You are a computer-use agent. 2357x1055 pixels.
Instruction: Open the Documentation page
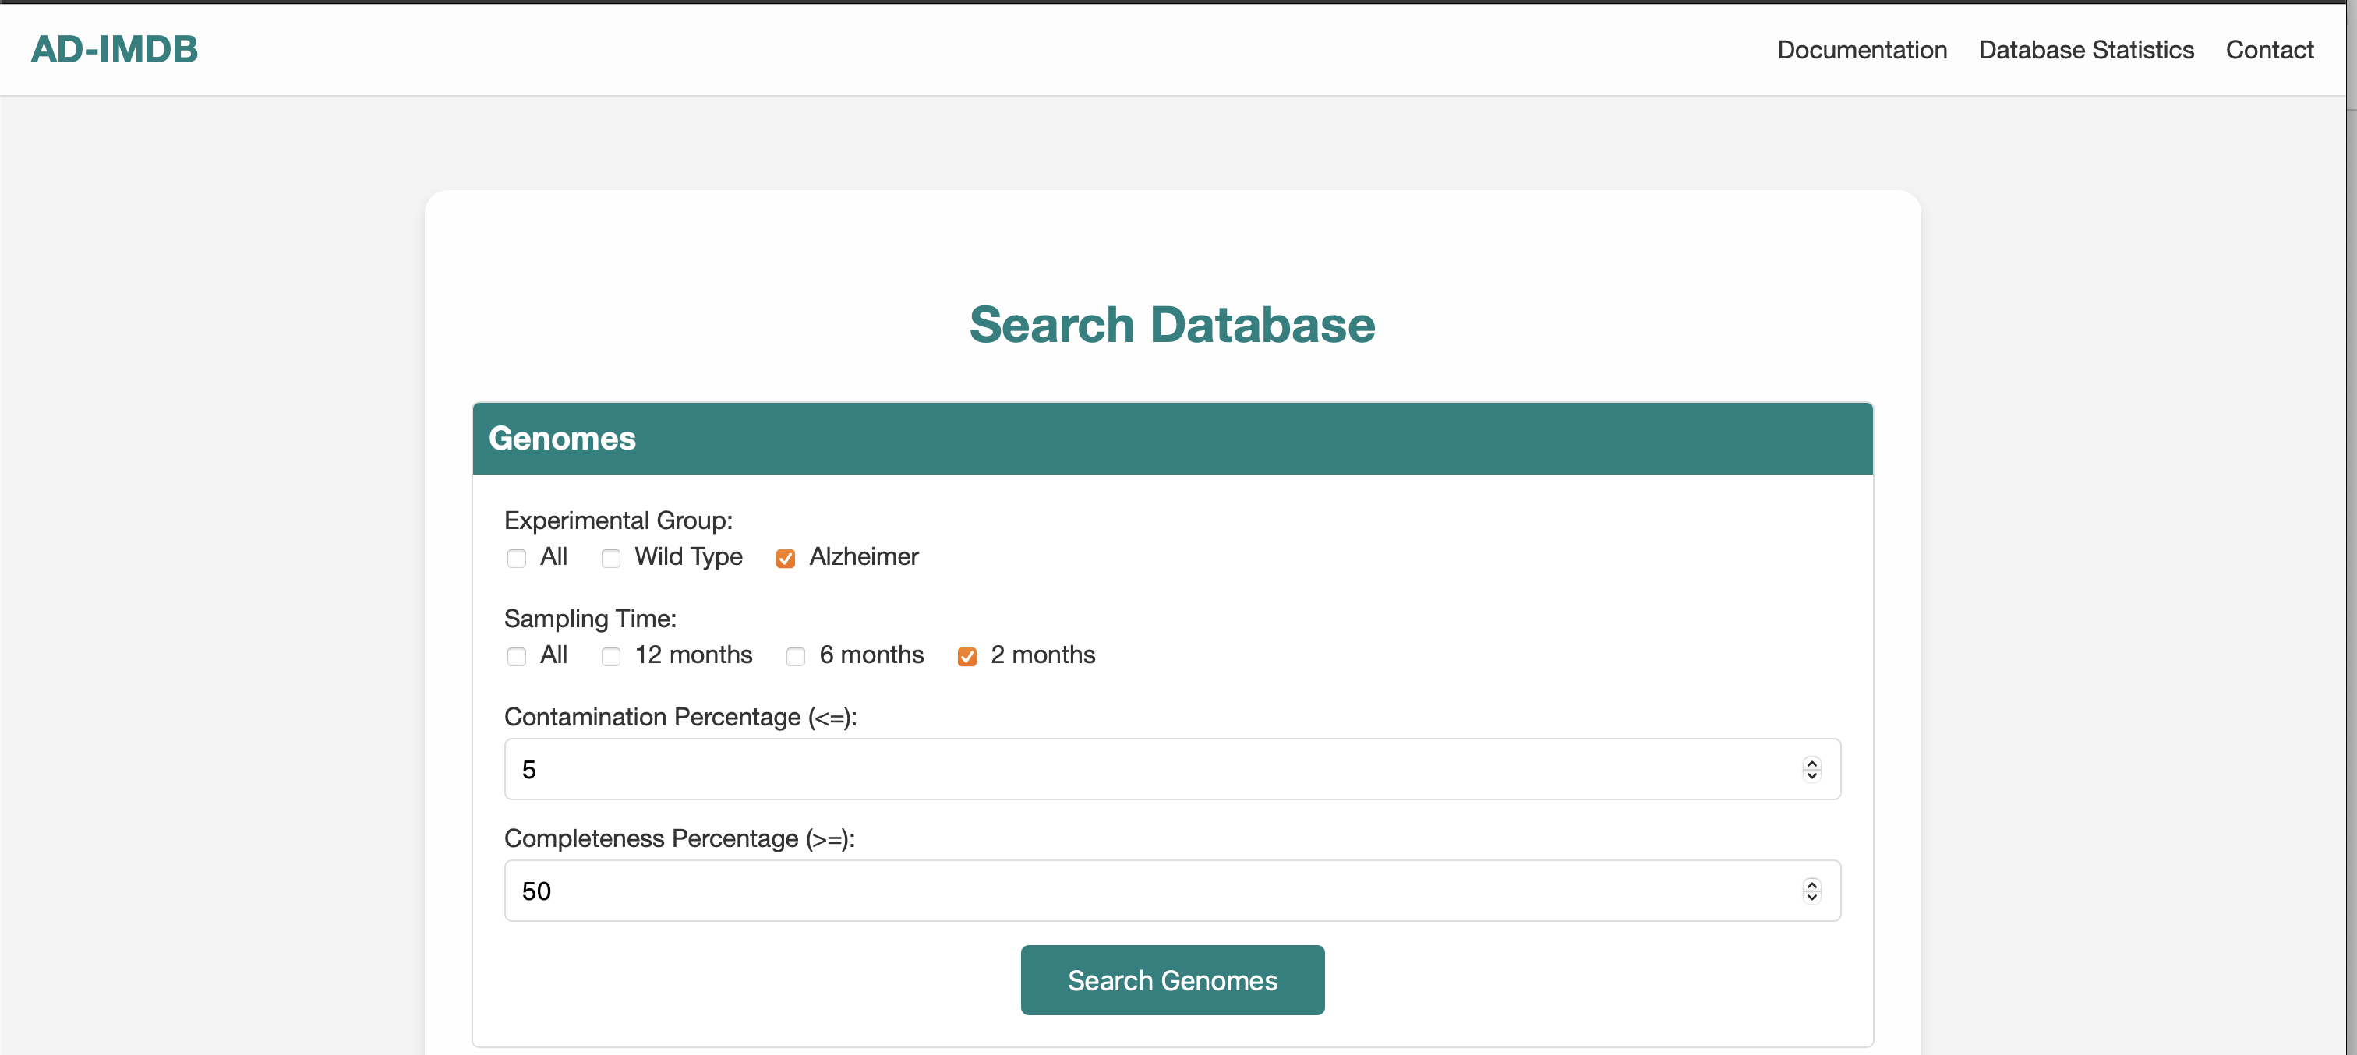point(1862,49)
